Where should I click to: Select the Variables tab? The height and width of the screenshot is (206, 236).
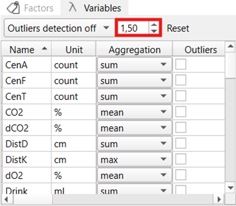tap(95, 8)
